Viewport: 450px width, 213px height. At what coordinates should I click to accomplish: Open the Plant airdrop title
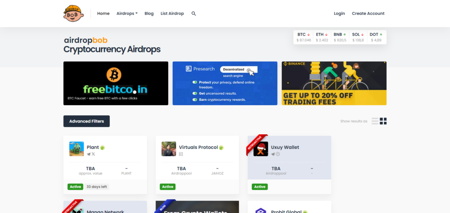[93, 147]
